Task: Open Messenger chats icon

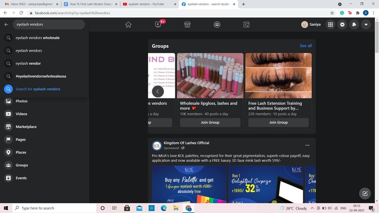Action: 342,24
